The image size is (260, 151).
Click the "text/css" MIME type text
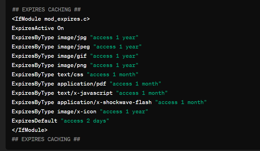[x=70, y=74]
